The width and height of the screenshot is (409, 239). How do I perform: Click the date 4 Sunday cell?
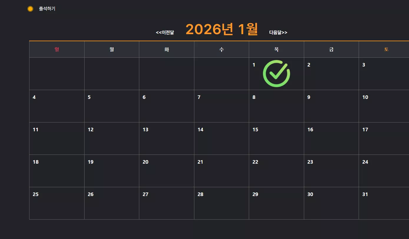tap(57, 106)
